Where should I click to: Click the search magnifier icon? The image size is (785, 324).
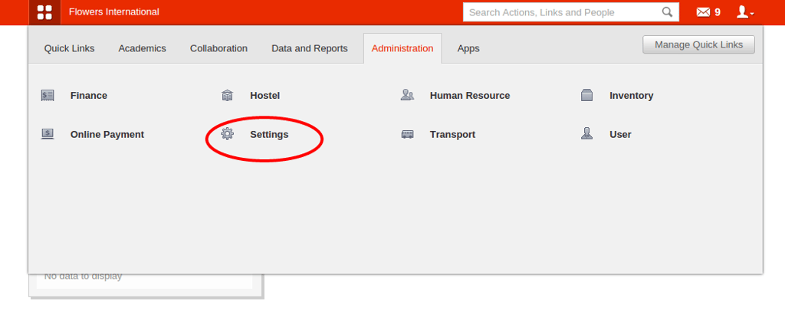pyautogui.click(x=668, y=12)
